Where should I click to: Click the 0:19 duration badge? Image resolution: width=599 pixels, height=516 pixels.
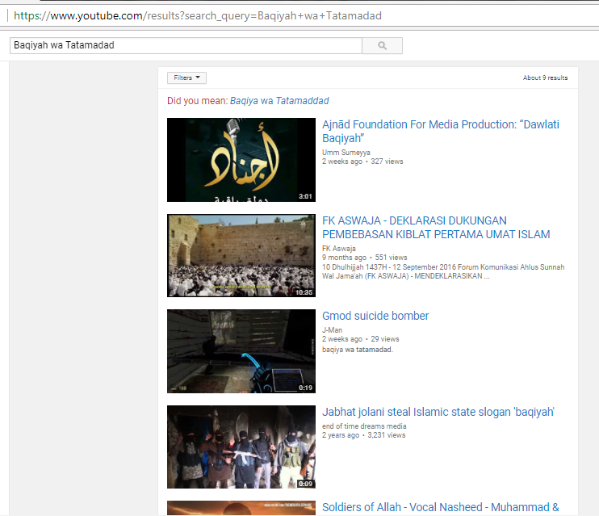tap(305, 388)
